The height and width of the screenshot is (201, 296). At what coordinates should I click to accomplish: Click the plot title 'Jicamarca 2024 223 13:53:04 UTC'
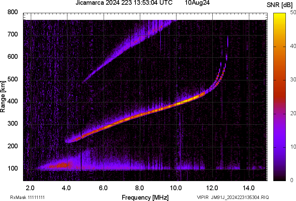point(124,3)
